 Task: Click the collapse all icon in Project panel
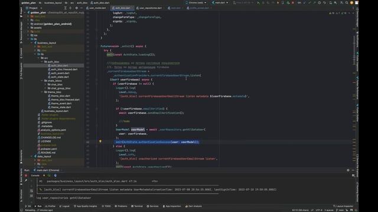[70, 8]
